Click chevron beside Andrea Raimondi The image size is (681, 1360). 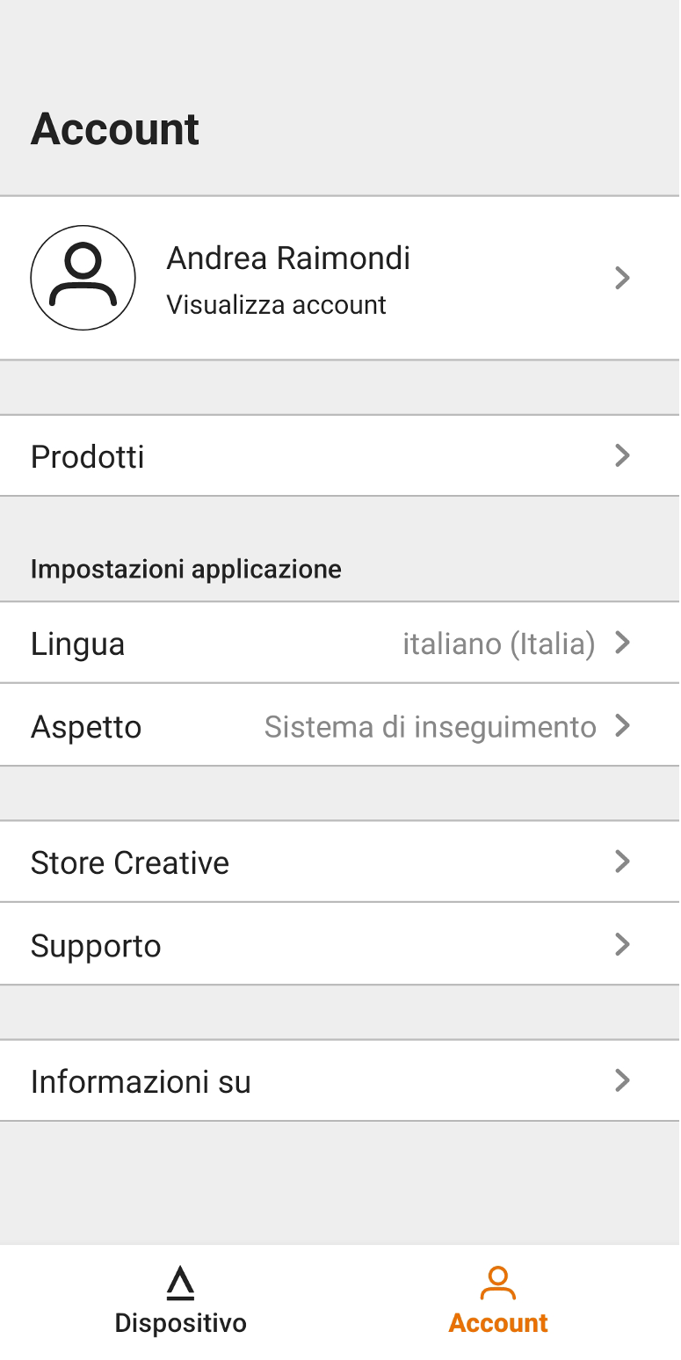622,278
